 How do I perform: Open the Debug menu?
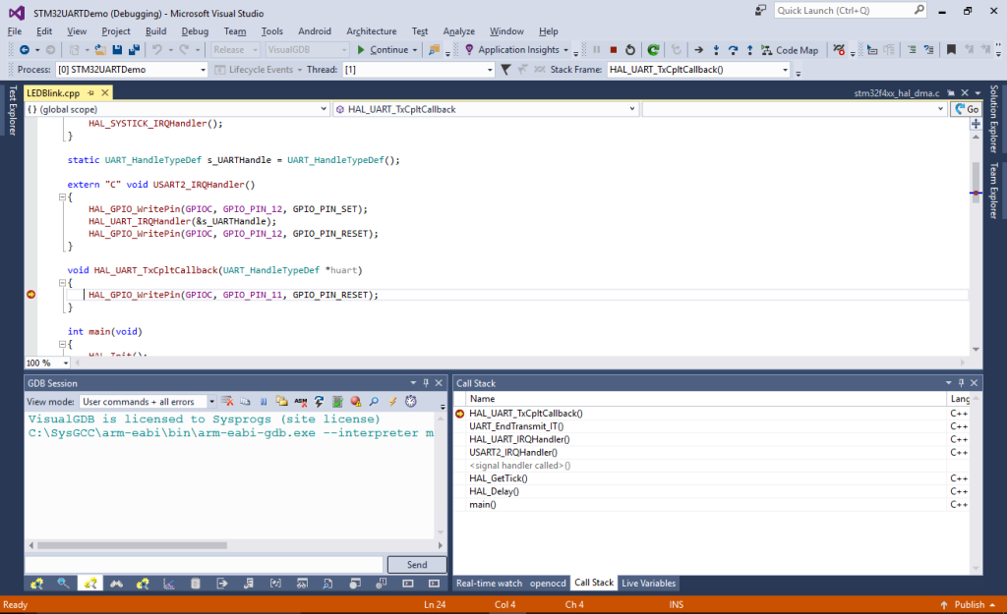pos(195,31)
